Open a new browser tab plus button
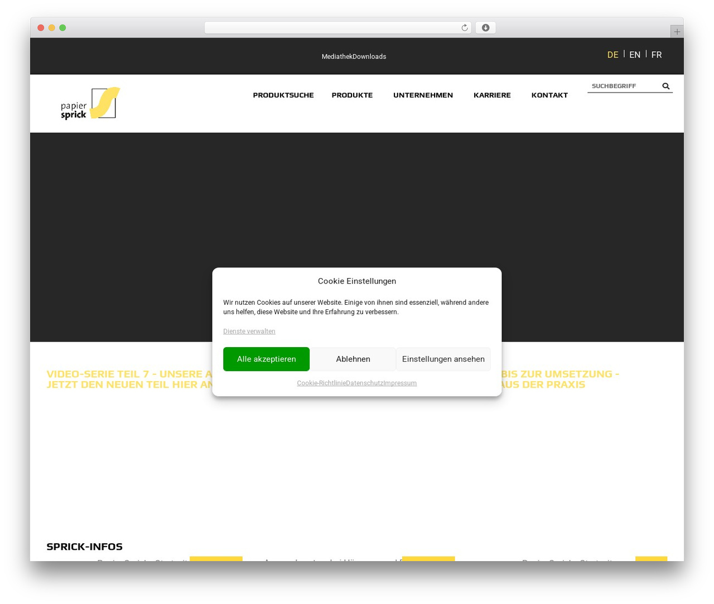Image resolution: width=714 pixels, height=604 pixels. (x=677, y=32)
